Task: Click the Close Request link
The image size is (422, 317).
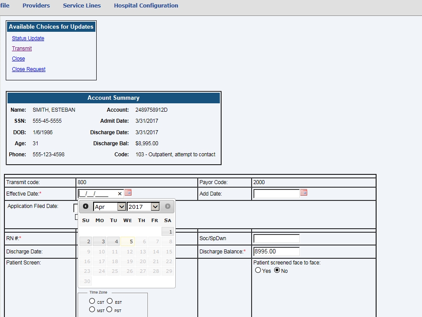Action: click(x=29, y=69)
